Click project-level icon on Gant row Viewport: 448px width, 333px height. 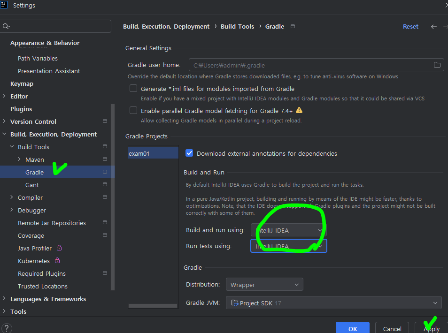105,184
